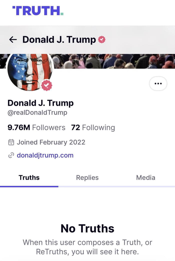Image resolution: width=175 pixels, height=261 pixels.
Task: Open the three-dot more options menu
Action: pyautogui.click(x=158, y=84)
